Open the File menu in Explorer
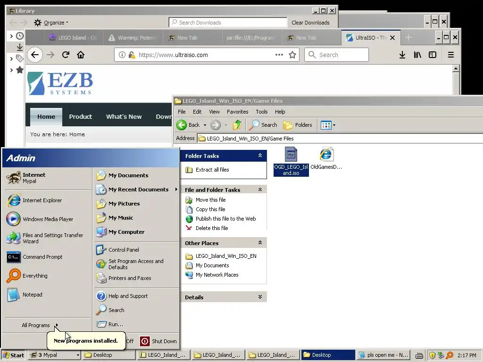483x362 pixels. tap(182, 112)
